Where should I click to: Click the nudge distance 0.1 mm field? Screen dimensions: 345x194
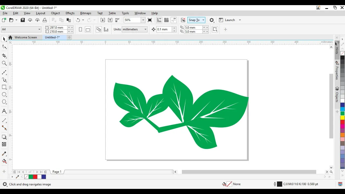click(164, 29)
